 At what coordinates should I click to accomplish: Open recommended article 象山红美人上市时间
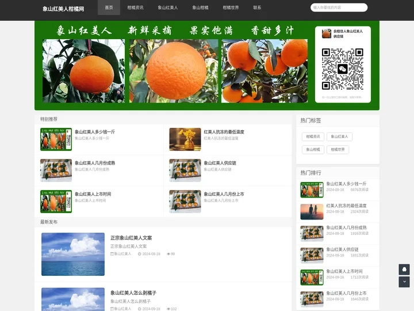click(x=93, y=194)
